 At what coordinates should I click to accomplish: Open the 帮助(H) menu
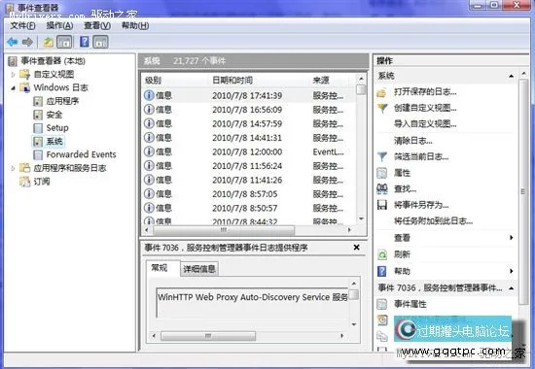point(135,25)
